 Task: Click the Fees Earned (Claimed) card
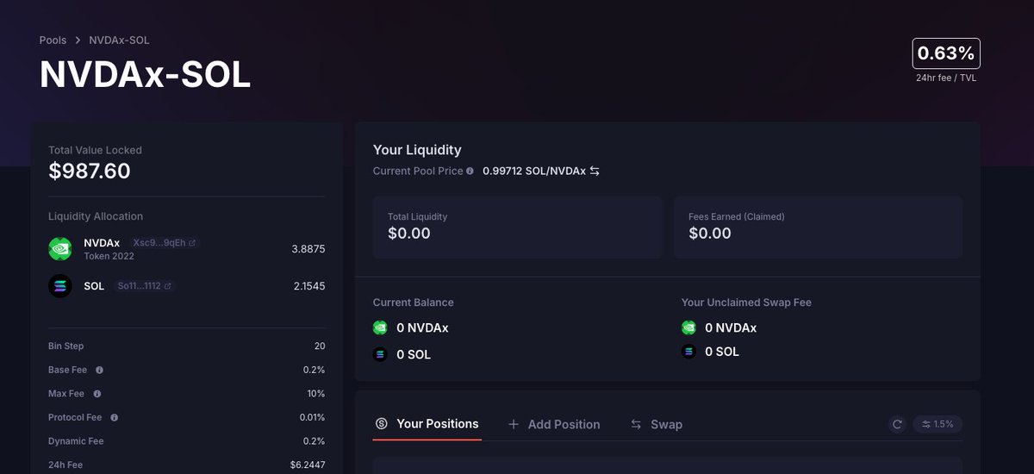click(818, 227)
